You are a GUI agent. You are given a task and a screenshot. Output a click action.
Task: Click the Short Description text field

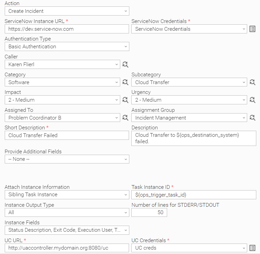67,135
